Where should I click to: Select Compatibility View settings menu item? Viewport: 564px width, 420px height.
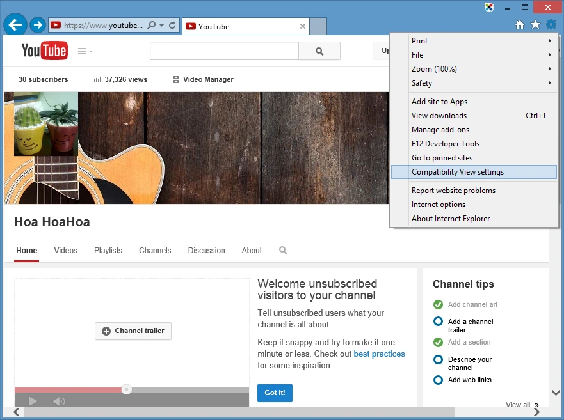point(458,172)
